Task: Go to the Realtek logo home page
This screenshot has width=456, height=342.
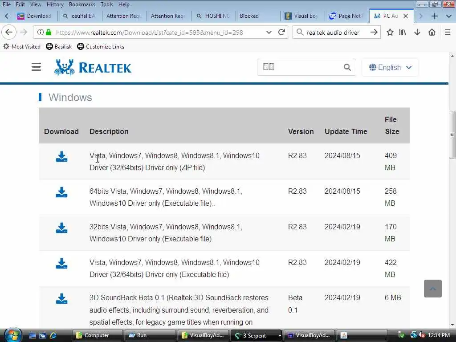Action: click(93, 68)
